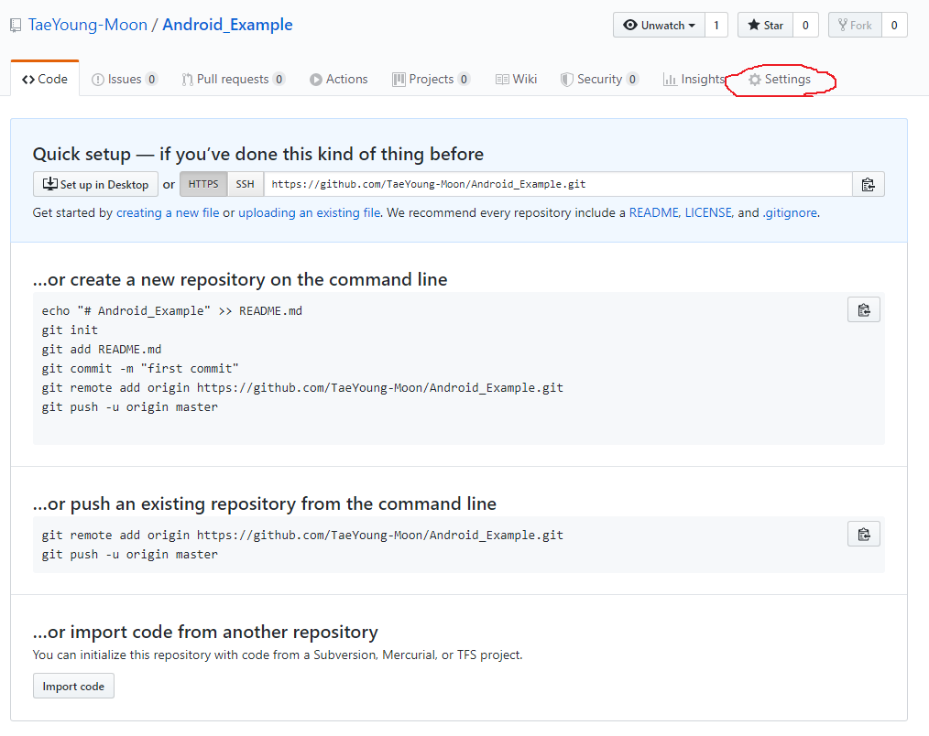This screenshot has width=929, height=736.
Task: Copy the create-new-repository commands
Action: click(x=864, y=309)
